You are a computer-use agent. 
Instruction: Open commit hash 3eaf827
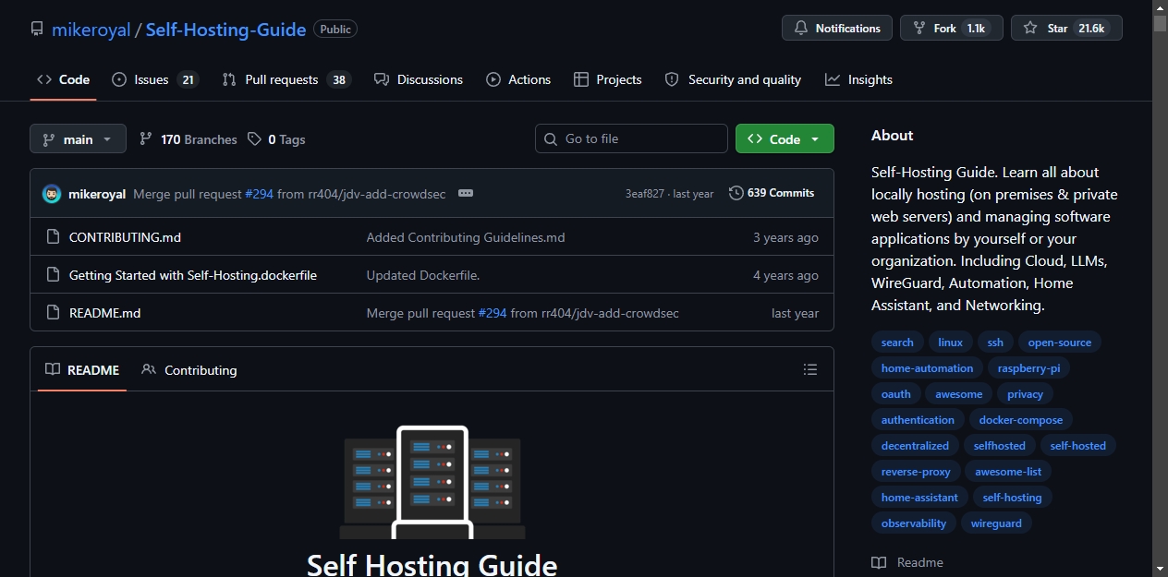[644, 194]
